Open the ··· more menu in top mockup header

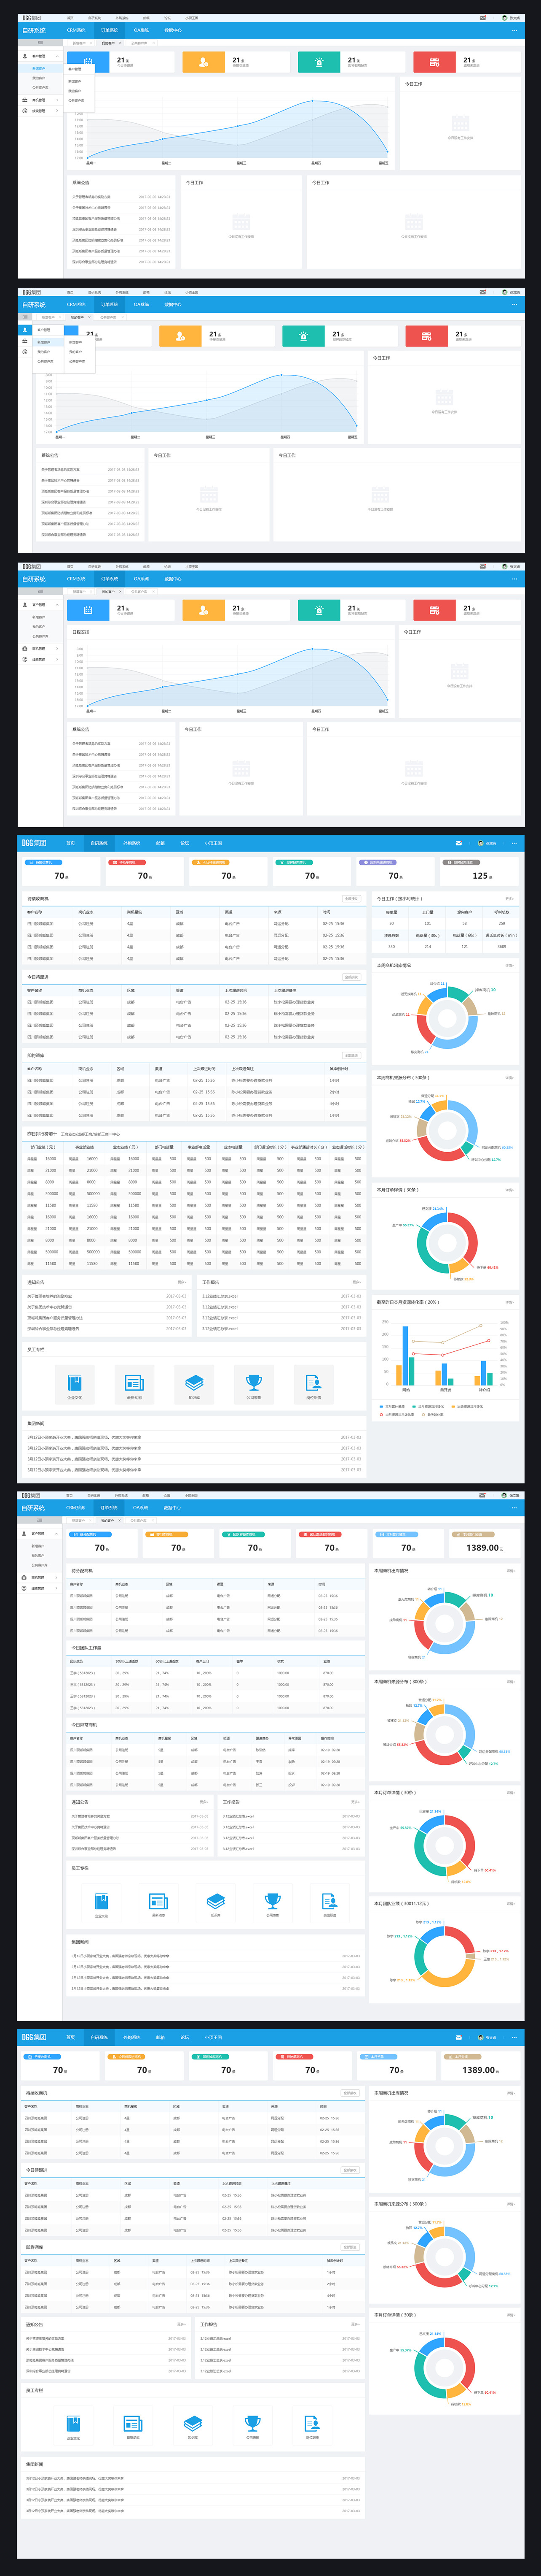515,30
